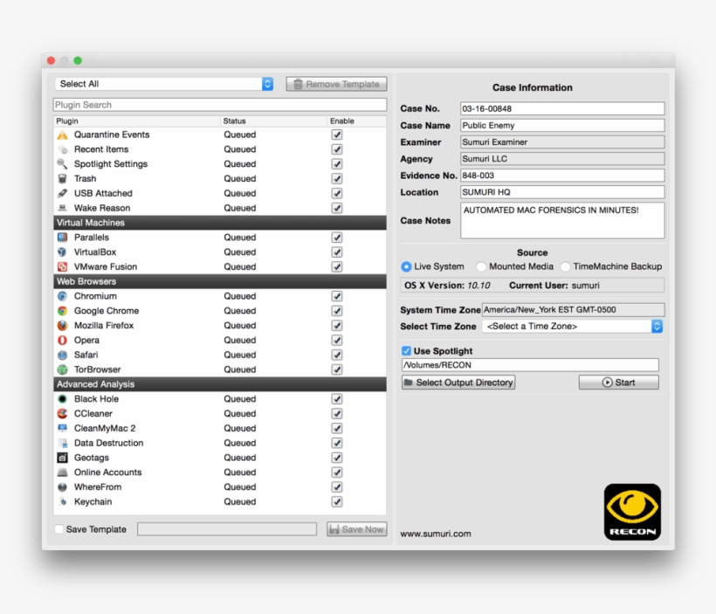
Task: Disable the Quarantine Events plugin checkbox
Action: [337, 135]
